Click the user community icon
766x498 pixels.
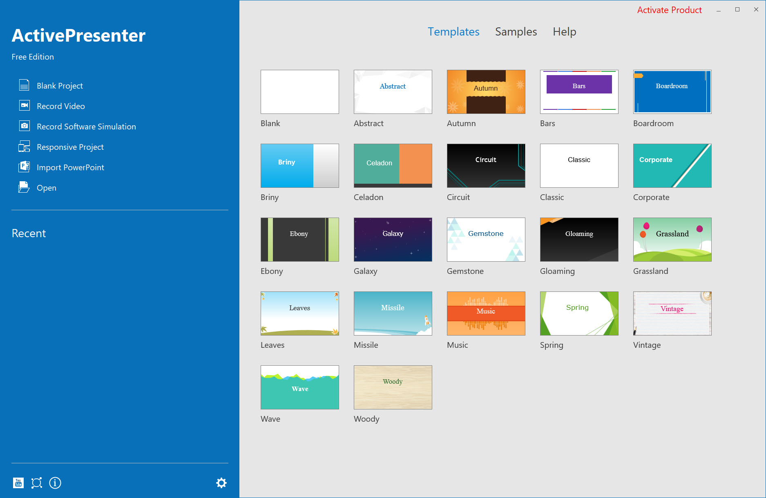[x=37, y=483]
